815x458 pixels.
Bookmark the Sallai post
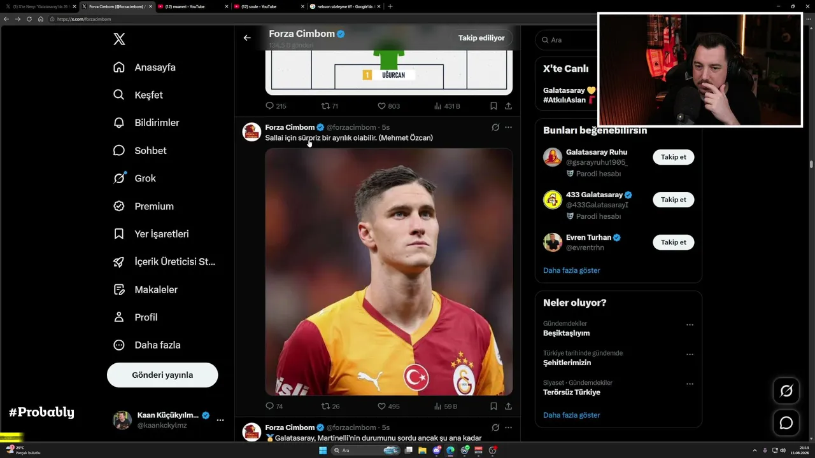click(x=493, y=406)
